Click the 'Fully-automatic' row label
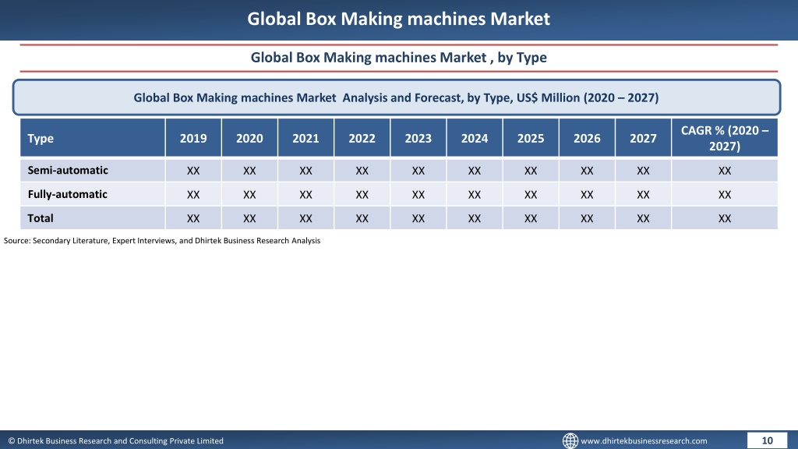The image size is (798, 449). pos(67,194)
